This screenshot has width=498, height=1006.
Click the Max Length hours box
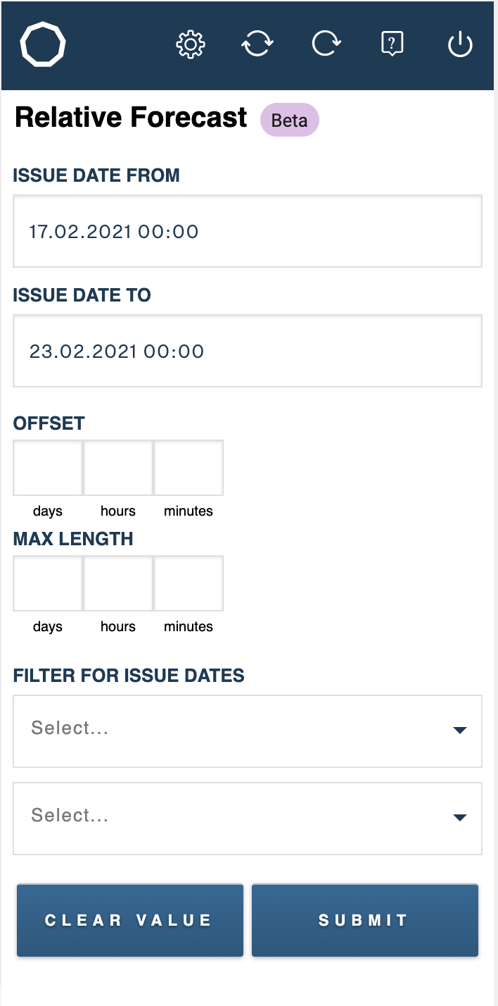pos(118,583)
